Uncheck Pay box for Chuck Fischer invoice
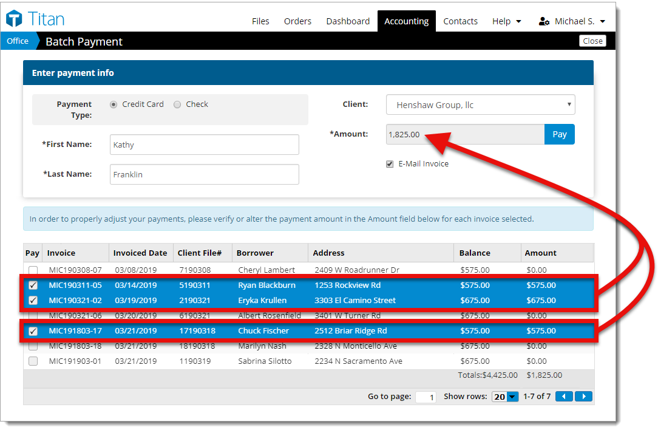Screen dimensions: 658x427 click(x=33, y=331)
